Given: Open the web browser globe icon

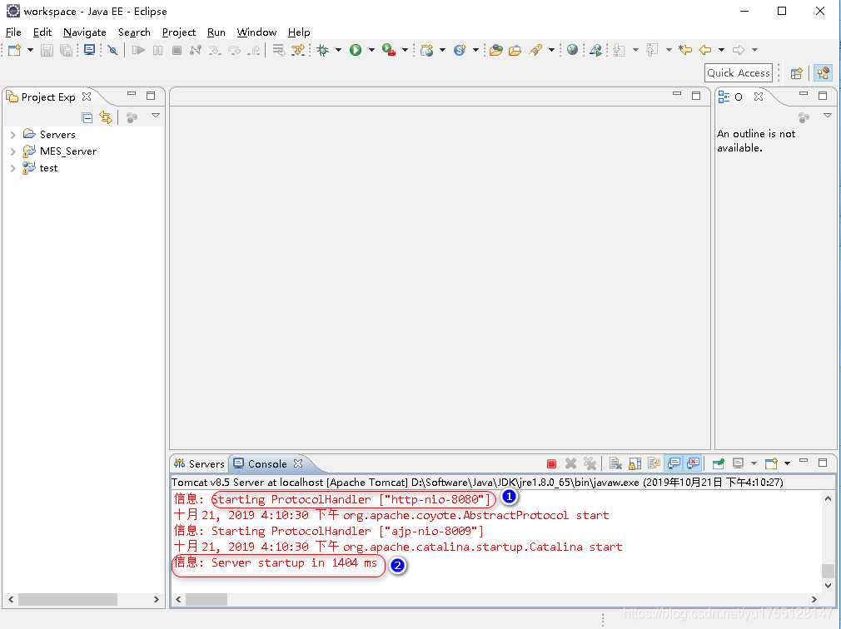Looking at the screenshot, I should 572,51.
